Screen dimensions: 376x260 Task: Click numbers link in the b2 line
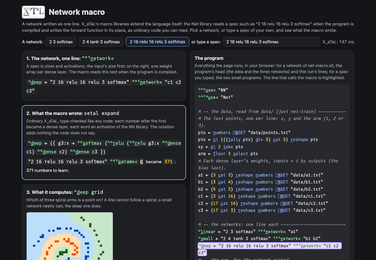click(264, 189)
